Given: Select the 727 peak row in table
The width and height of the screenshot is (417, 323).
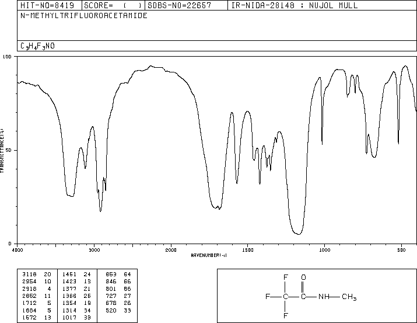Looking at the screenshot, I should coord(118,296).
